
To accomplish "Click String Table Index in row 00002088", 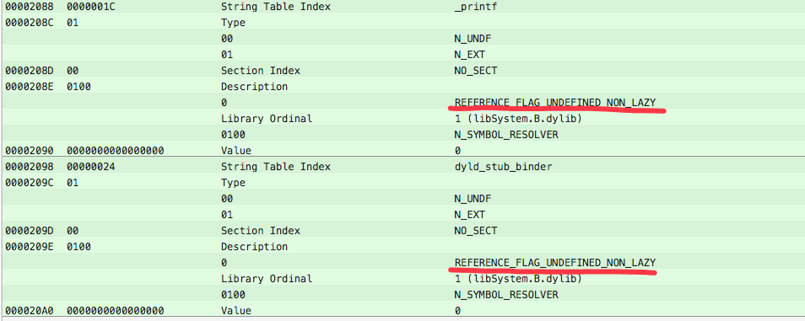I will click(276, 8).
